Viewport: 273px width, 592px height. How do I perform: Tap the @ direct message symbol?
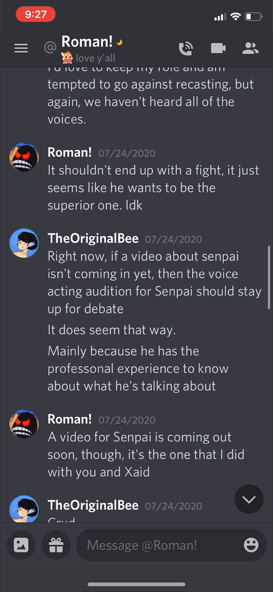pyautogui.click(x=50, y=47)
